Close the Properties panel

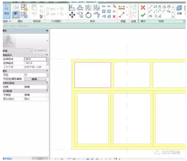(47, 31)
